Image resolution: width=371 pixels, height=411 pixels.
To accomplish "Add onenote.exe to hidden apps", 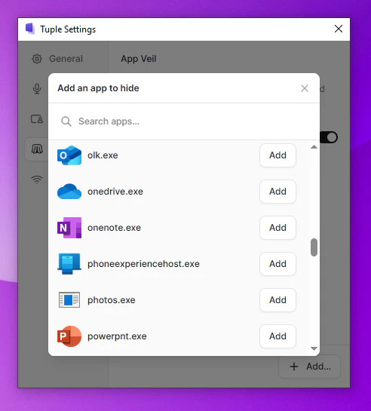I will click(277, 228).
